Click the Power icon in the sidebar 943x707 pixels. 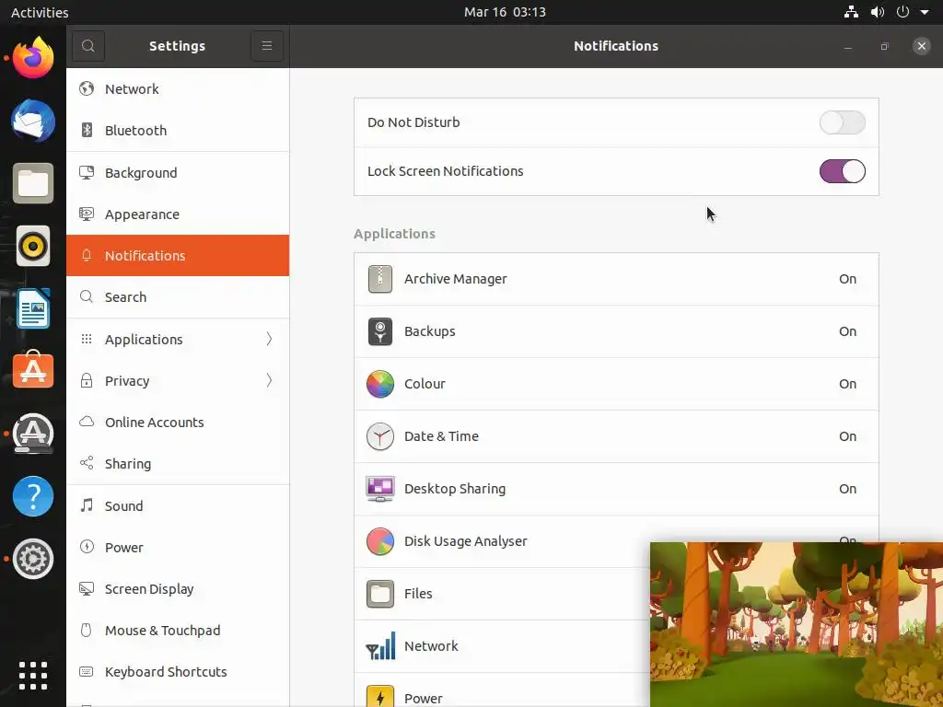coord(87,547)
